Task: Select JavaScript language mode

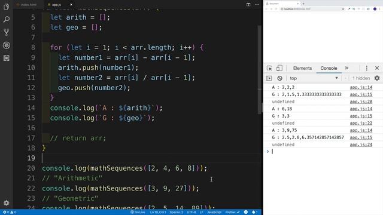Action: click(214, 212)
